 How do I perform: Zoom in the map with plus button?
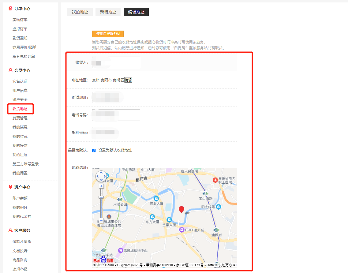[101, 186]
